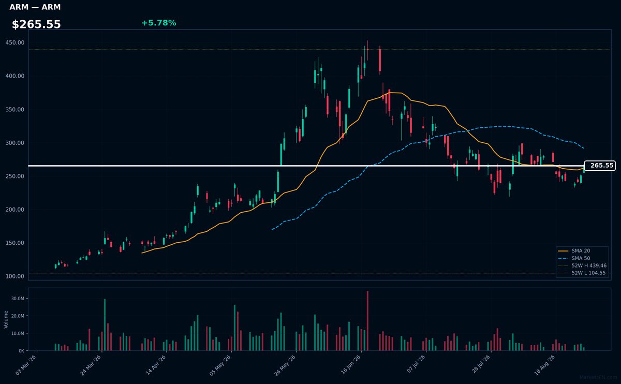Click the 450.00 price axis label

click(x=15, y=42)
